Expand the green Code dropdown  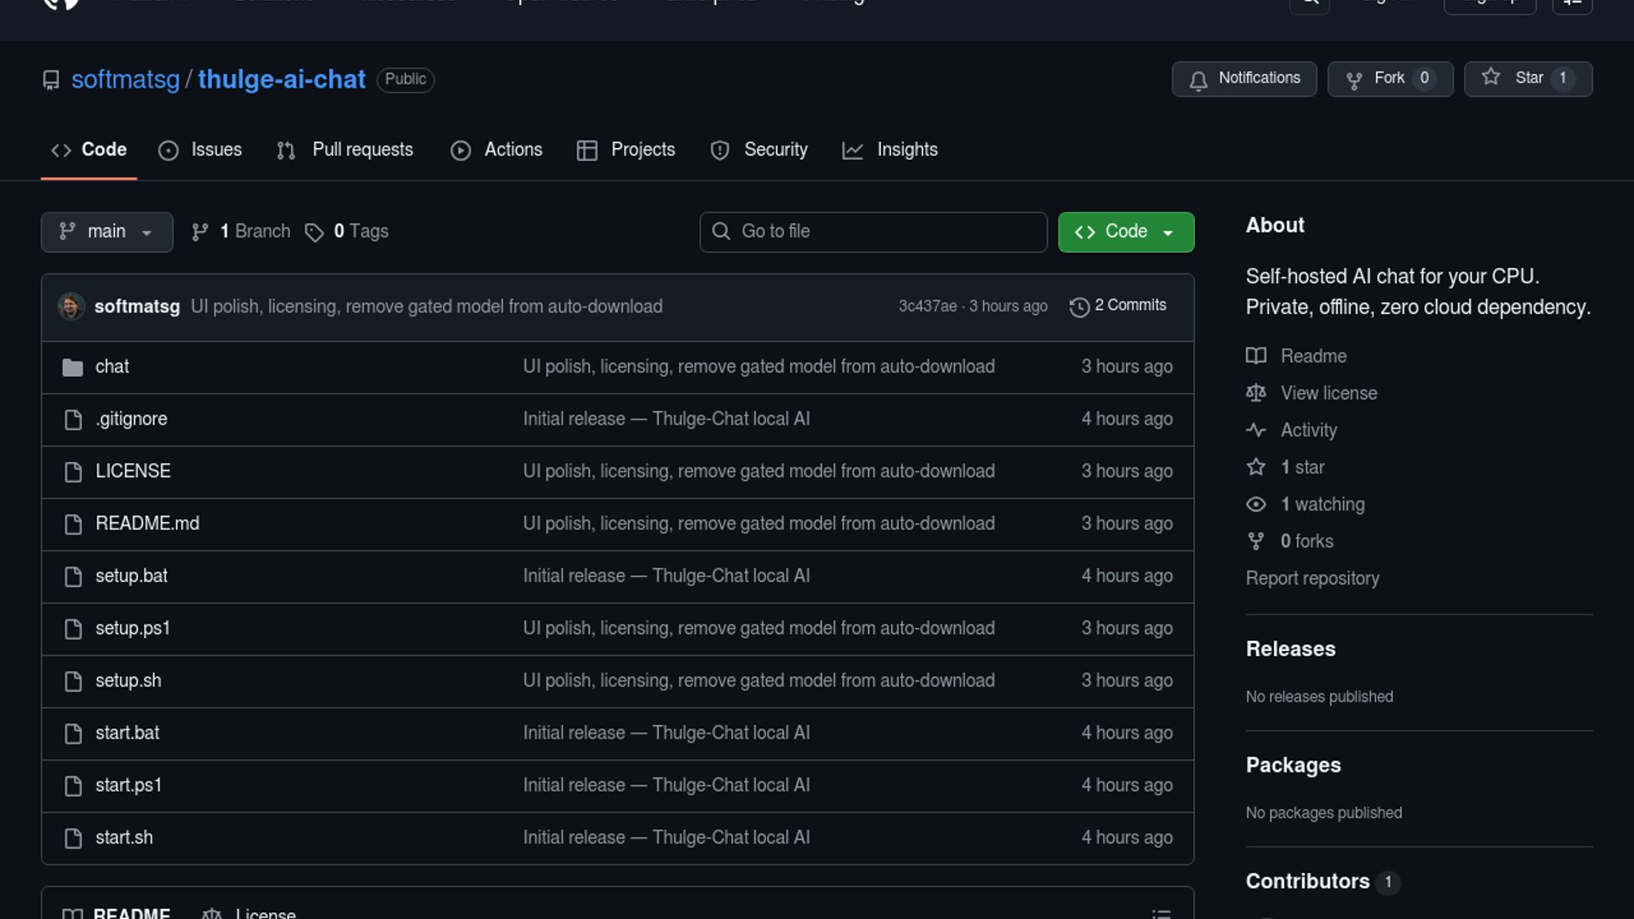click(x=1125, y=231)
